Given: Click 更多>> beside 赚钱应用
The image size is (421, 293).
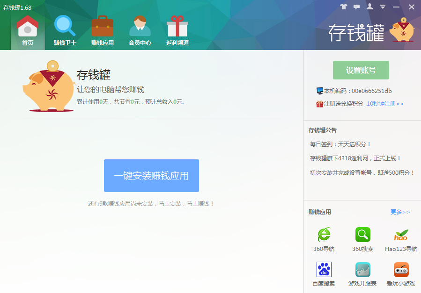Looking at the screenshot, I should [x=400, y=212].
